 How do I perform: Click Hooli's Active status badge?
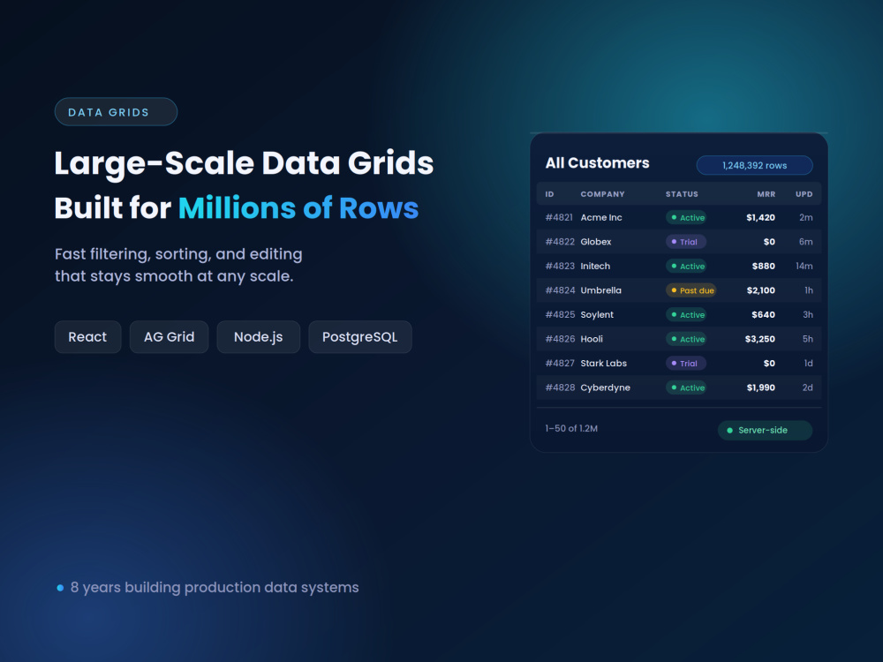(686, 339)
